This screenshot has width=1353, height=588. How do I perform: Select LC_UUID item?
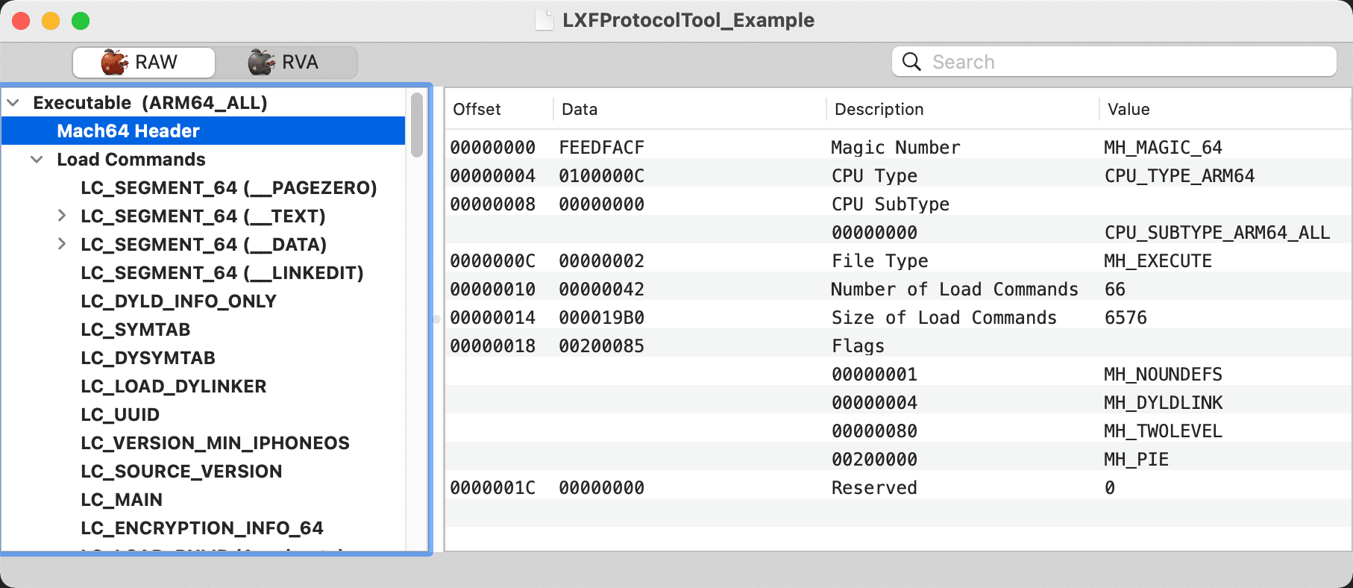[120, 415]
